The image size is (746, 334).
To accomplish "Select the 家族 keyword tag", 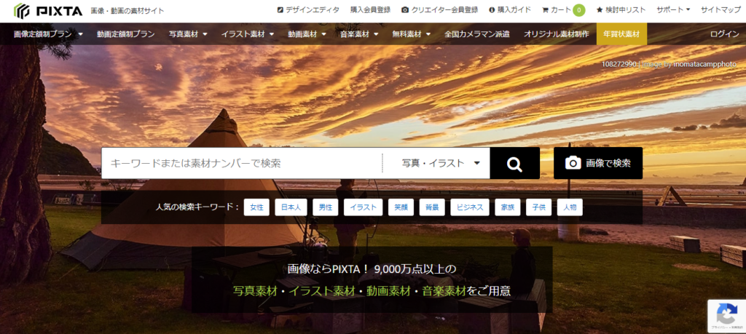I will (508, 207).
